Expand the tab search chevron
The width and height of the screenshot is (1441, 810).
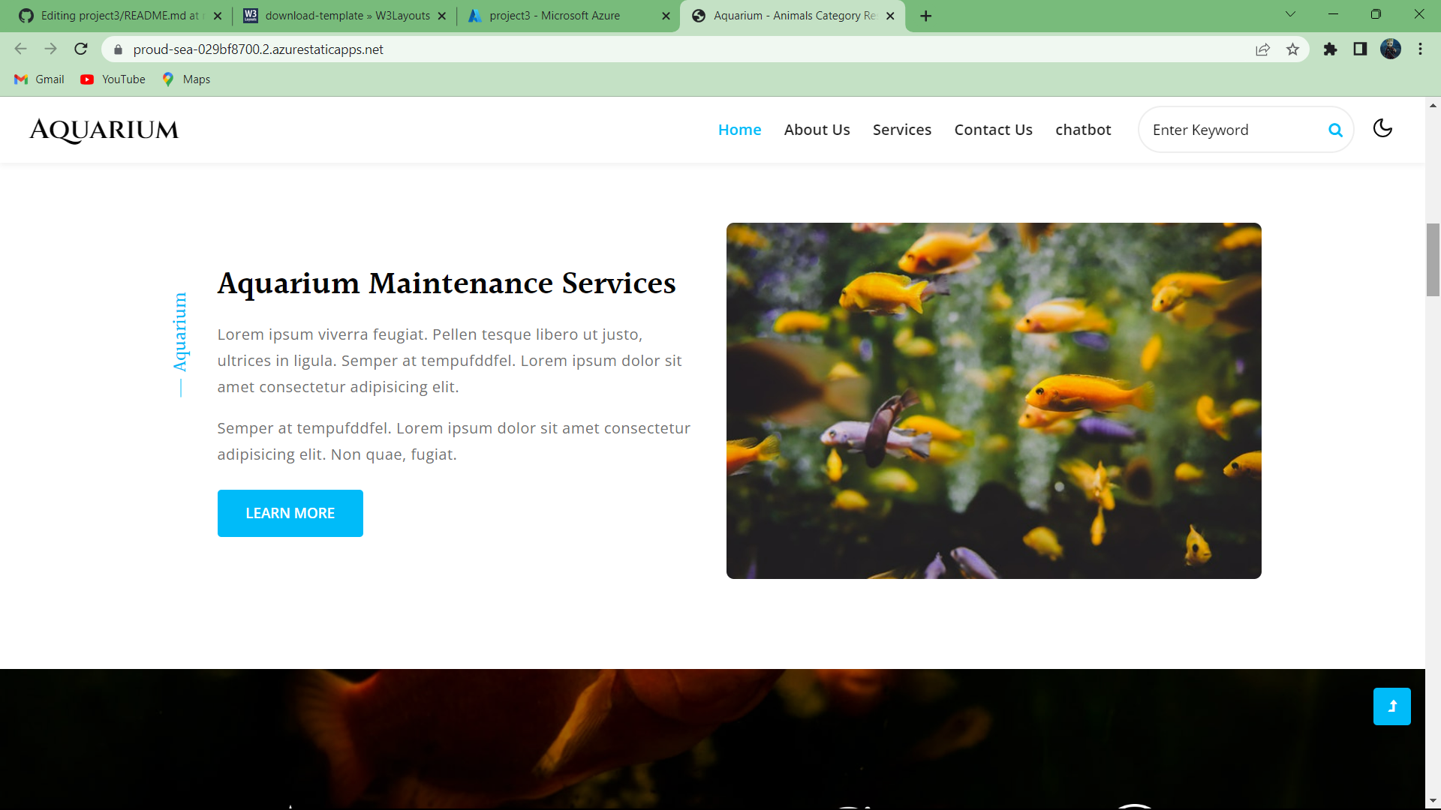pyautogui.click(x=1290, y=14)
